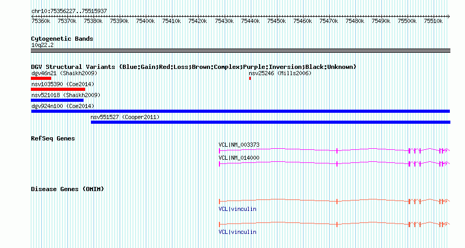This screenshot has width=465, height=248.
Task: Click the Cytogenetic Bands track title
Action: pyautogui.click(x=62, y=39)
